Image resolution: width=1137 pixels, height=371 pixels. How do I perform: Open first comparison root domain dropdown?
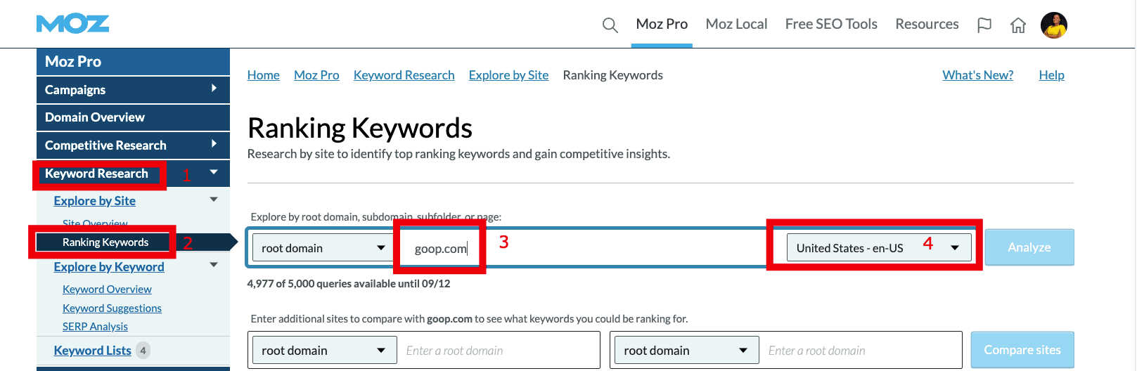[323, 350]
